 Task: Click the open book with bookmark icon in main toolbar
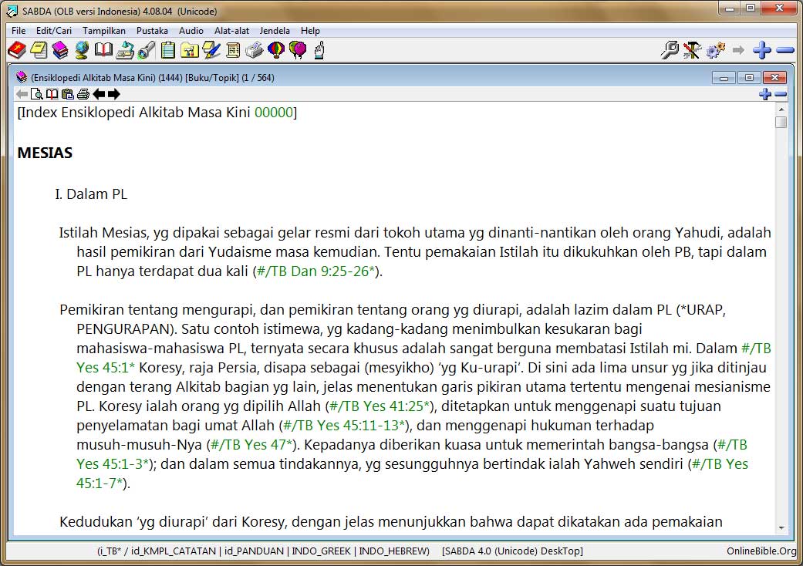tap(103, 50)
